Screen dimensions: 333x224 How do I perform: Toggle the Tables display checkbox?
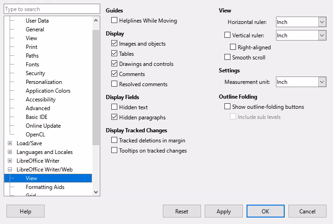click(114, 53)
